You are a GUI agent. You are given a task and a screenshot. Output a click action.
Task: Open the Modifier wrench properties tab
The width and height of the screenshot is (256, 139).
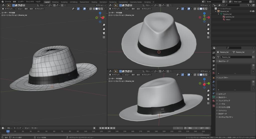click(x=213, y=81)
